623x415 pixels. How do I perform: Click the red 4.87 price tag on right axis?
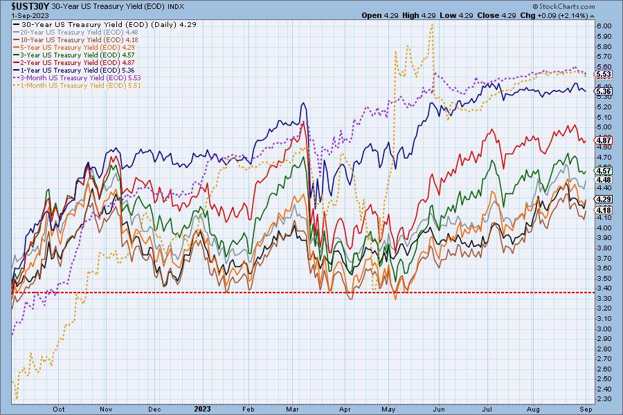coord(604,140)
